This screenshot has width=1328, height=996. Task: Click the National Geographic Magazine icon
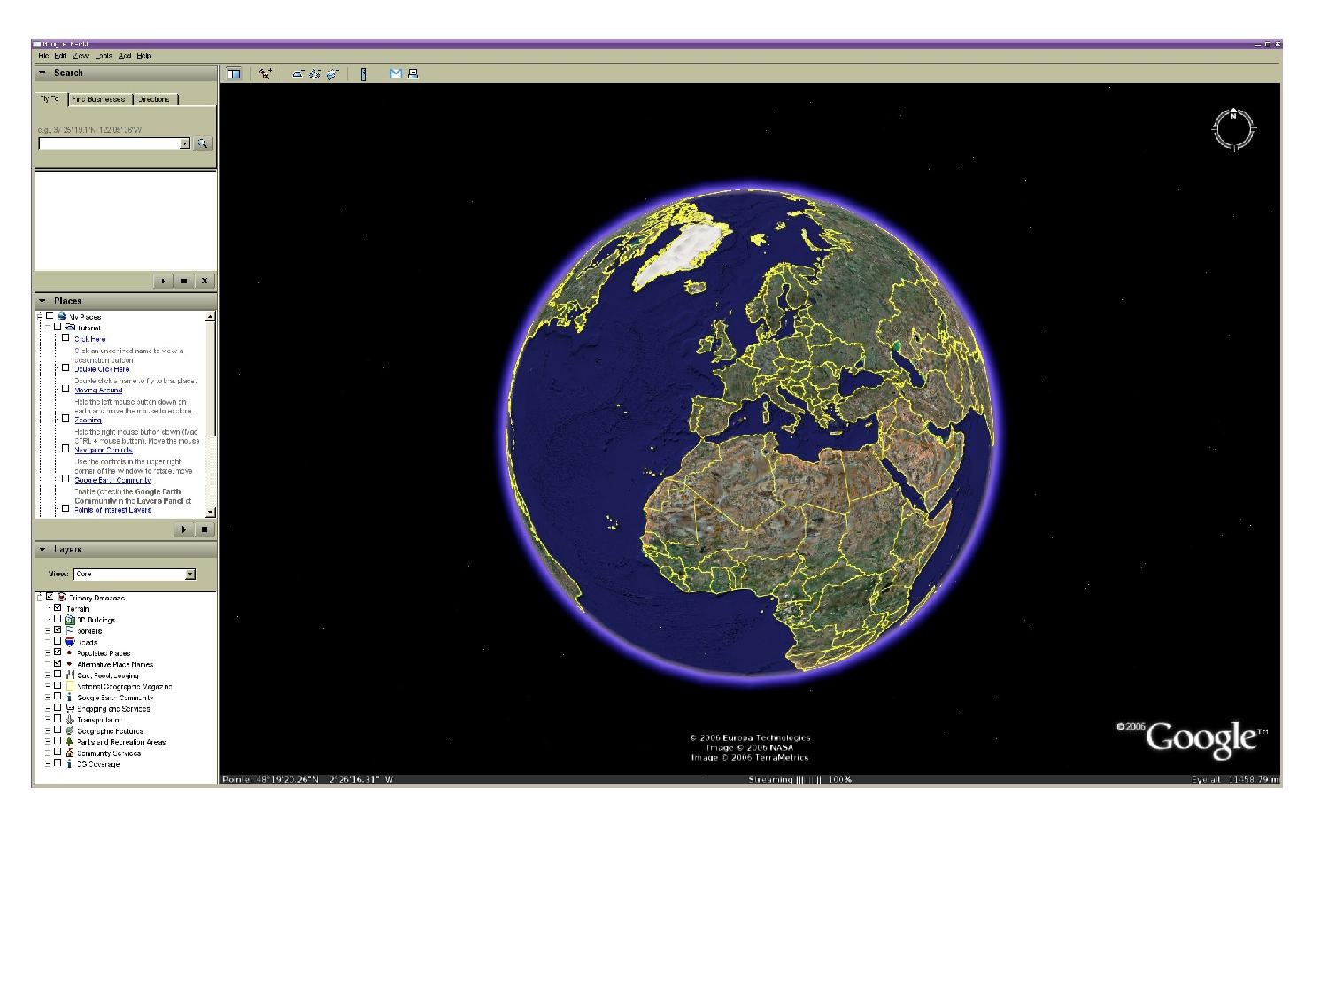pos(70,686)
